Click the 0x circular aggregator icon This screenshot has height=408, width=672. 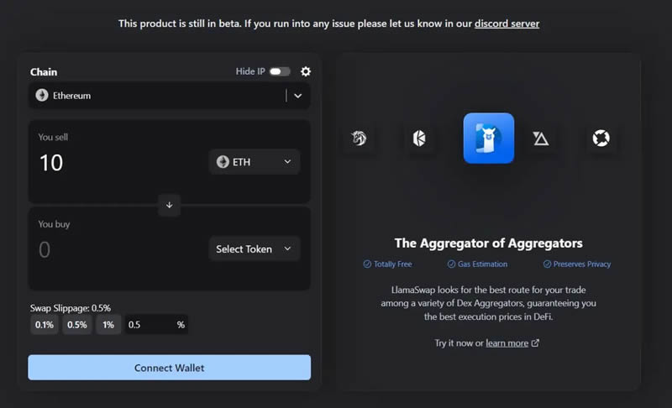601,139
